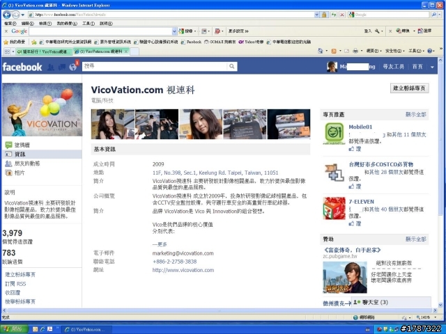Open the 檔案 menu
446x334 pixels.
click(10, 23)
